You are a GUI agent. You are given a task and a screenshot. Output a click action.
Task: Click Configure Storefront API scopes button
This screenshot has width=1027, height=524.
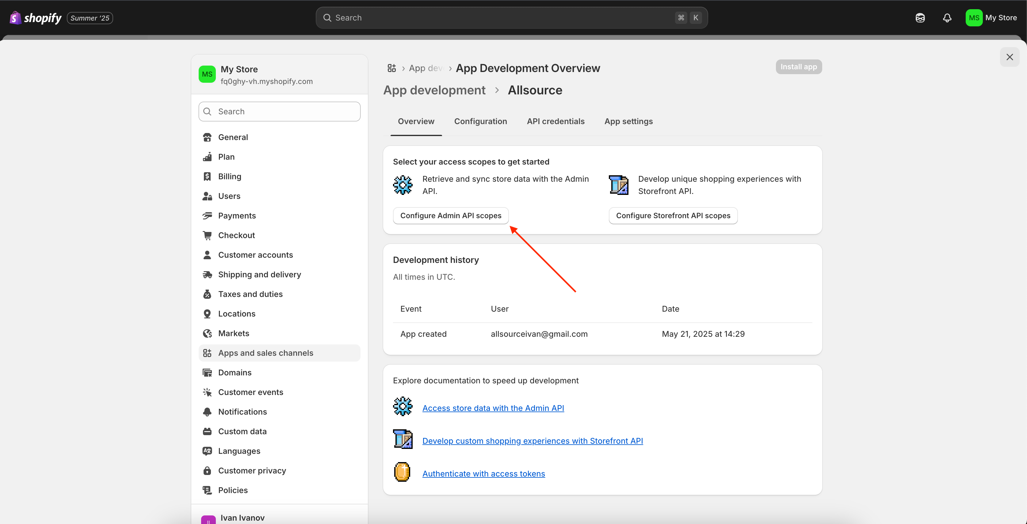pos(673,216)
